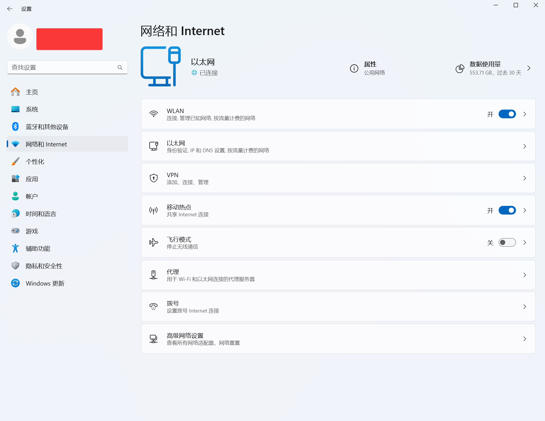Click the Bluetooth icon in the sidebar

tap(15, 127)
